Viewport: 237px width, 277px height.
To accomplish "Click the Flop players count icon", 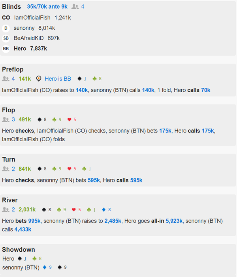I will point(6,119).
